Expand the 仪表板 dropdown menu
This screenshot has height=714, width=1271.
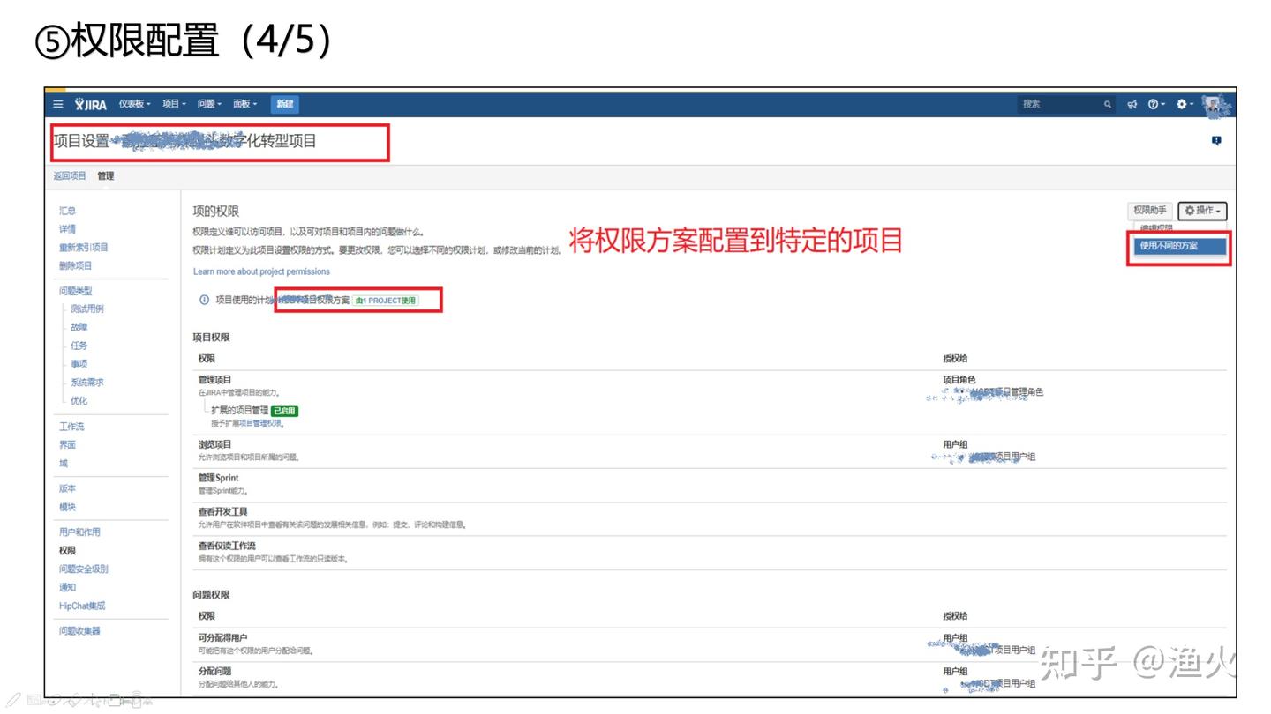coord(135,104)
